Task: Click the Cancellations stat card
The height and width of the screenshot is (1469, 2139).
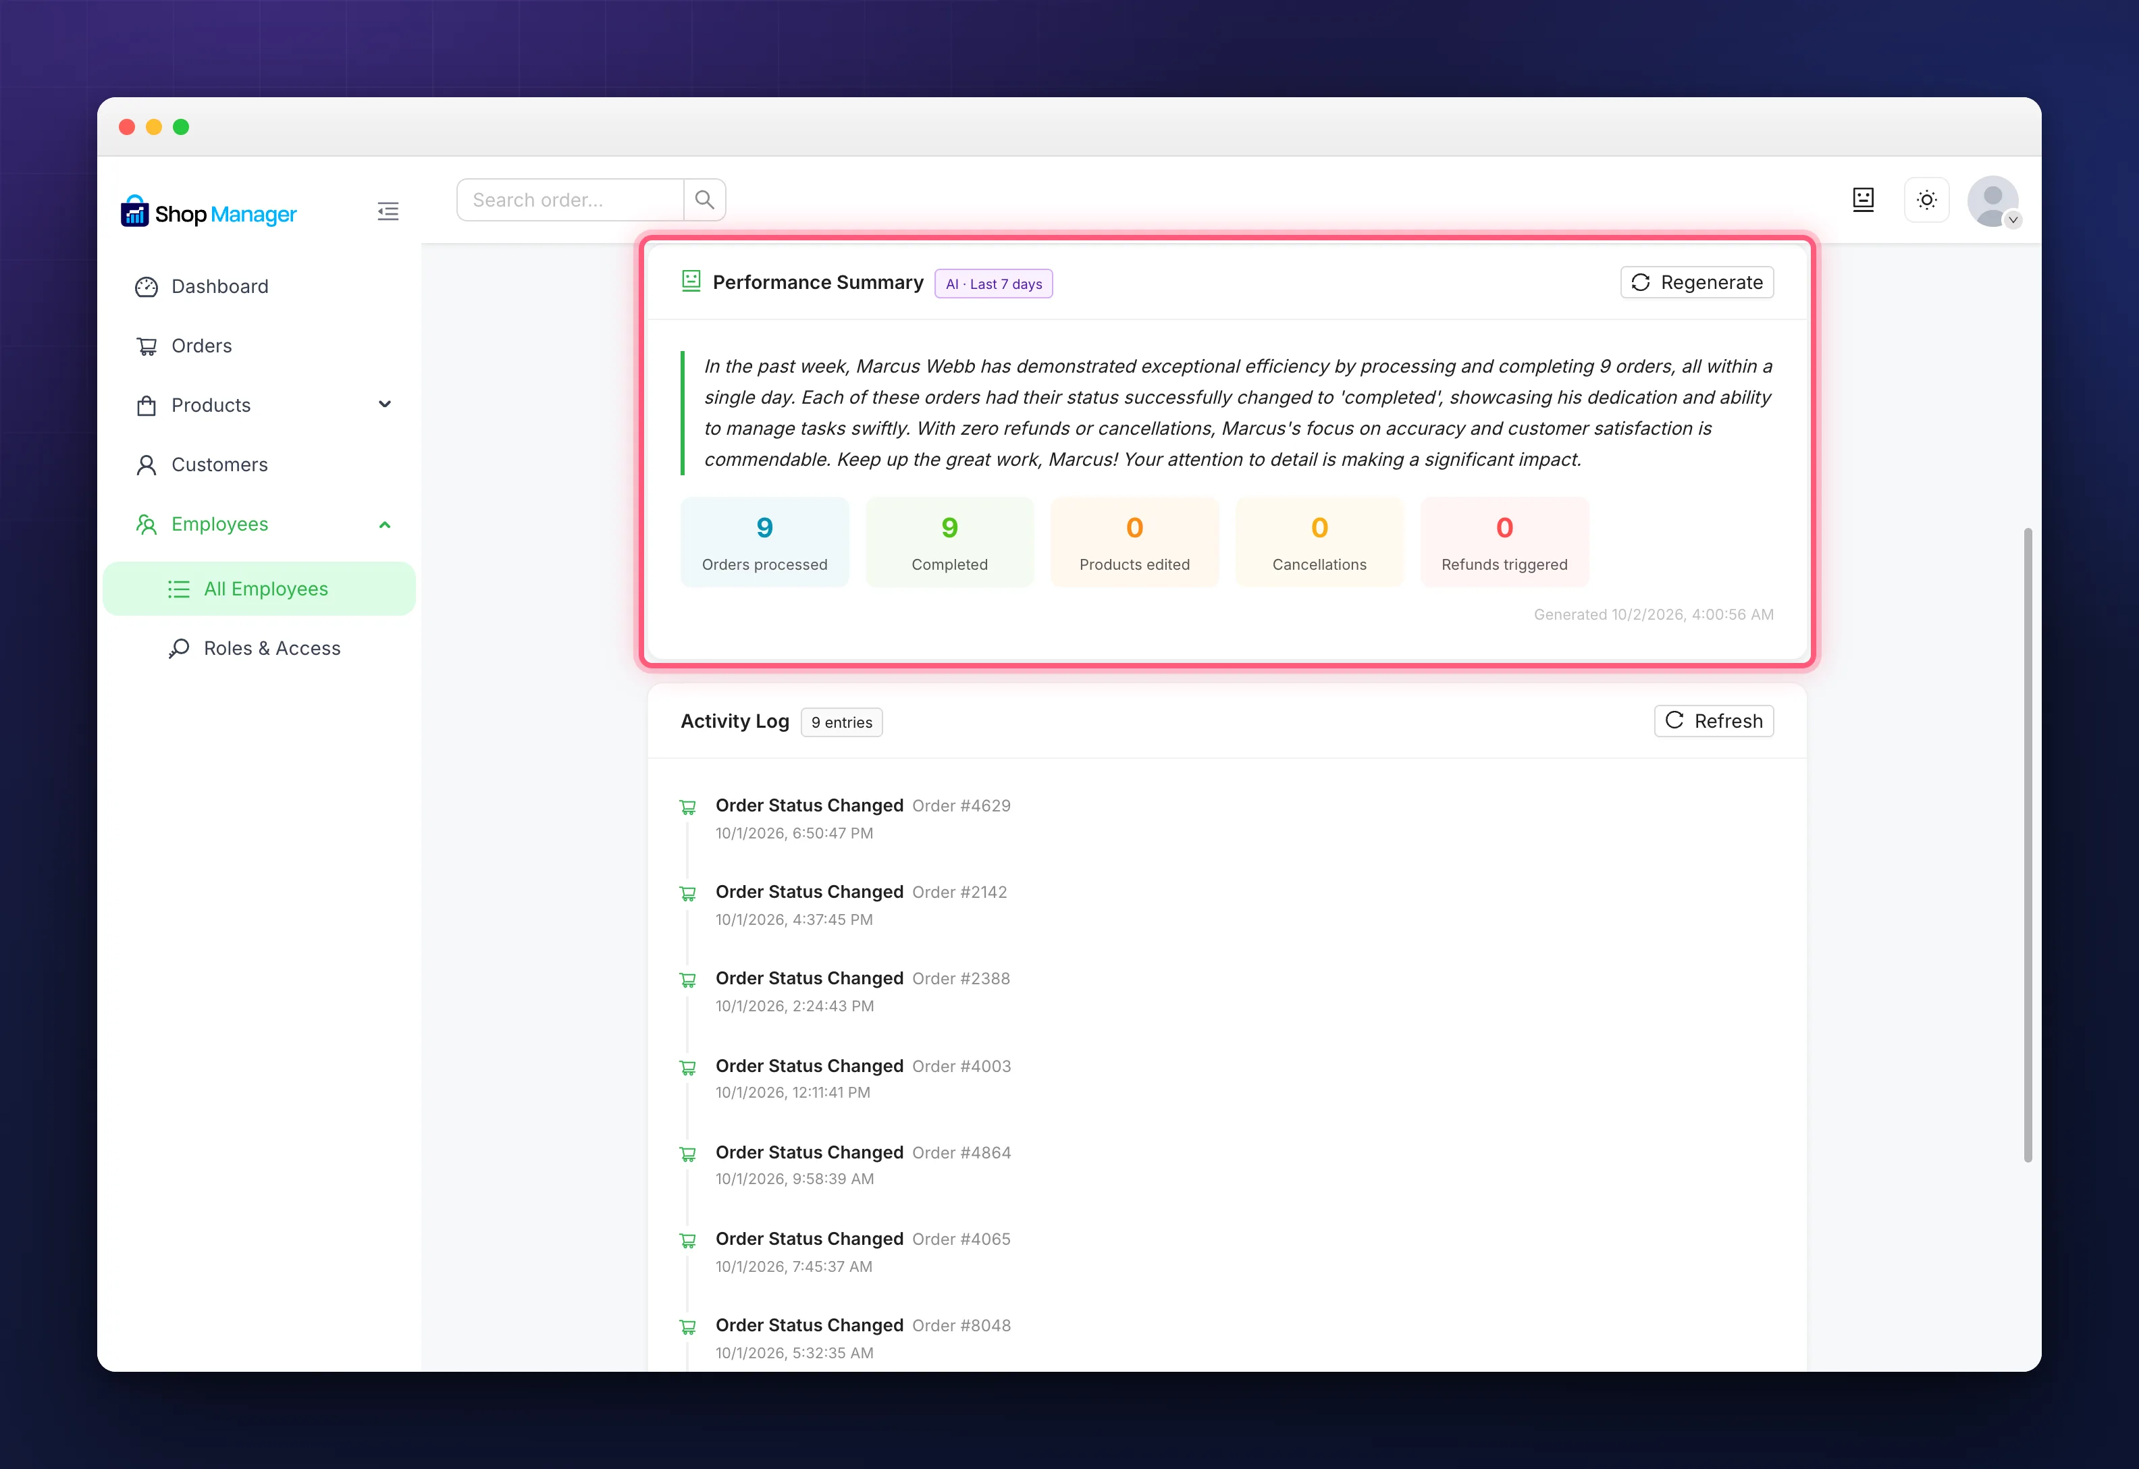Action: click(1319, 541)
